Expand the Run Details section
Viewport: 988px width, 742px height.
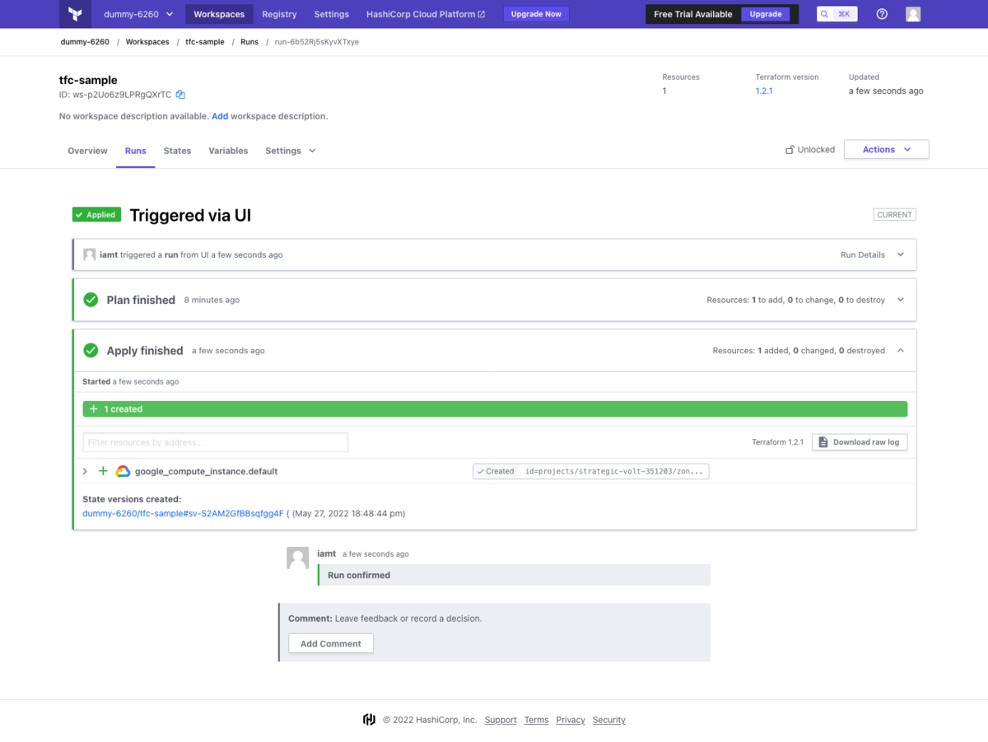873,254
